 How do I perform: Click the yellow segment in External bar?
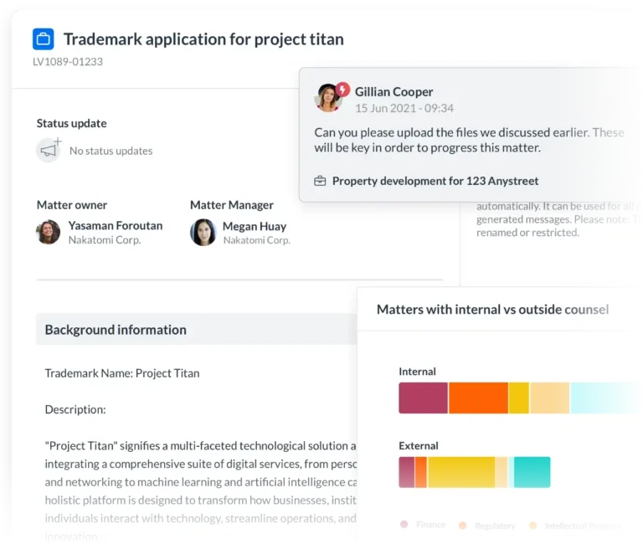pos(460,472)
